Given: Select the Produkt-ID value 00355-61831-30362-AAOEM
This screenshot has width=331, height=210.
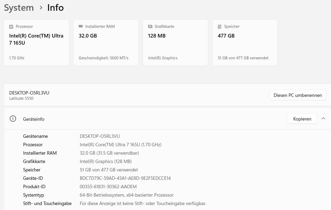Looking at the screenshot, I should click(108, 187).
